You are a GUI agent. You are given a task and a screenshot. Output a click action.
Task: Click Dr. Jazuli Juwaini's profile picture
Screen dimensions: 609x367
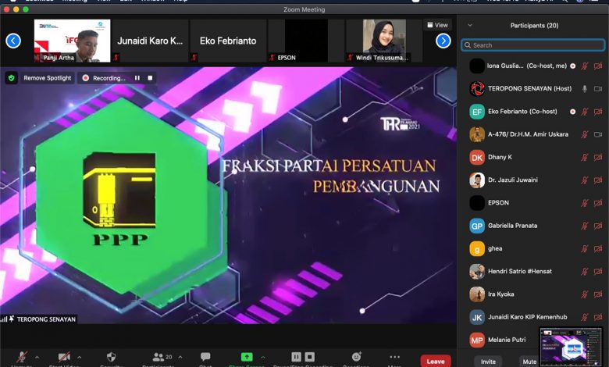477,180
